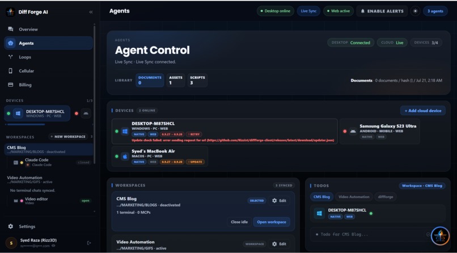The image size is (457, 253).
Task: Click the Web active status pill
Action: (338, 11)
